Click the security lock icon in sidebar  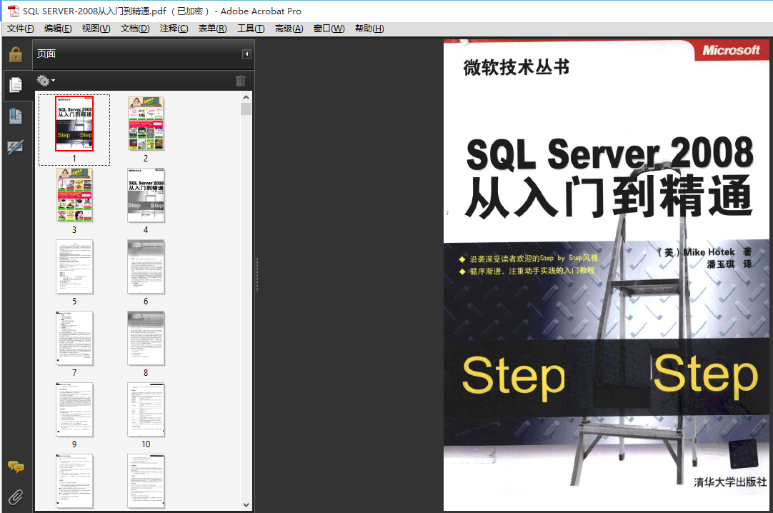[x=16, y=54]
